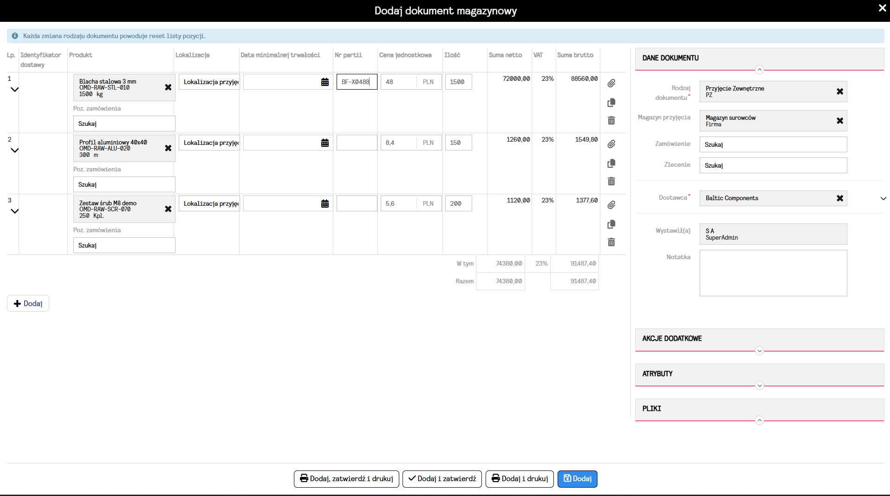890x496 pixels.
Task: Edit unit price field showing 8,4
Action: tap(398, 143)
